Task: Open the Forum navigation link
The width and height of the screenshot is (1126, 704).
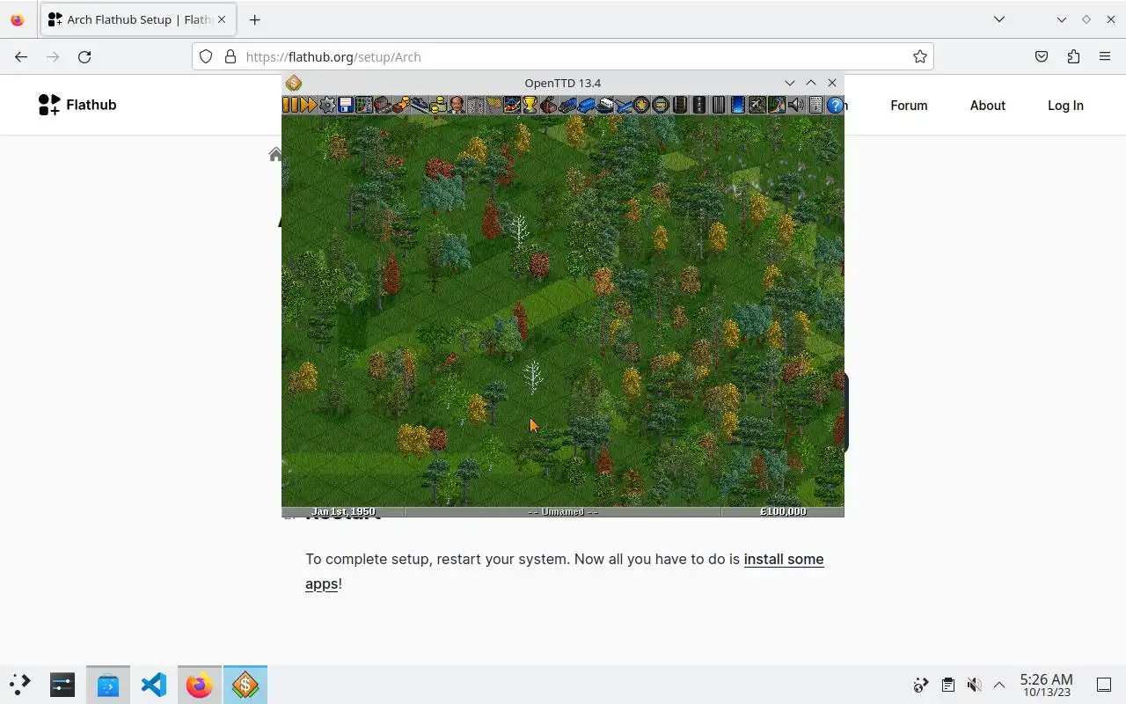Action: point(909,105)
